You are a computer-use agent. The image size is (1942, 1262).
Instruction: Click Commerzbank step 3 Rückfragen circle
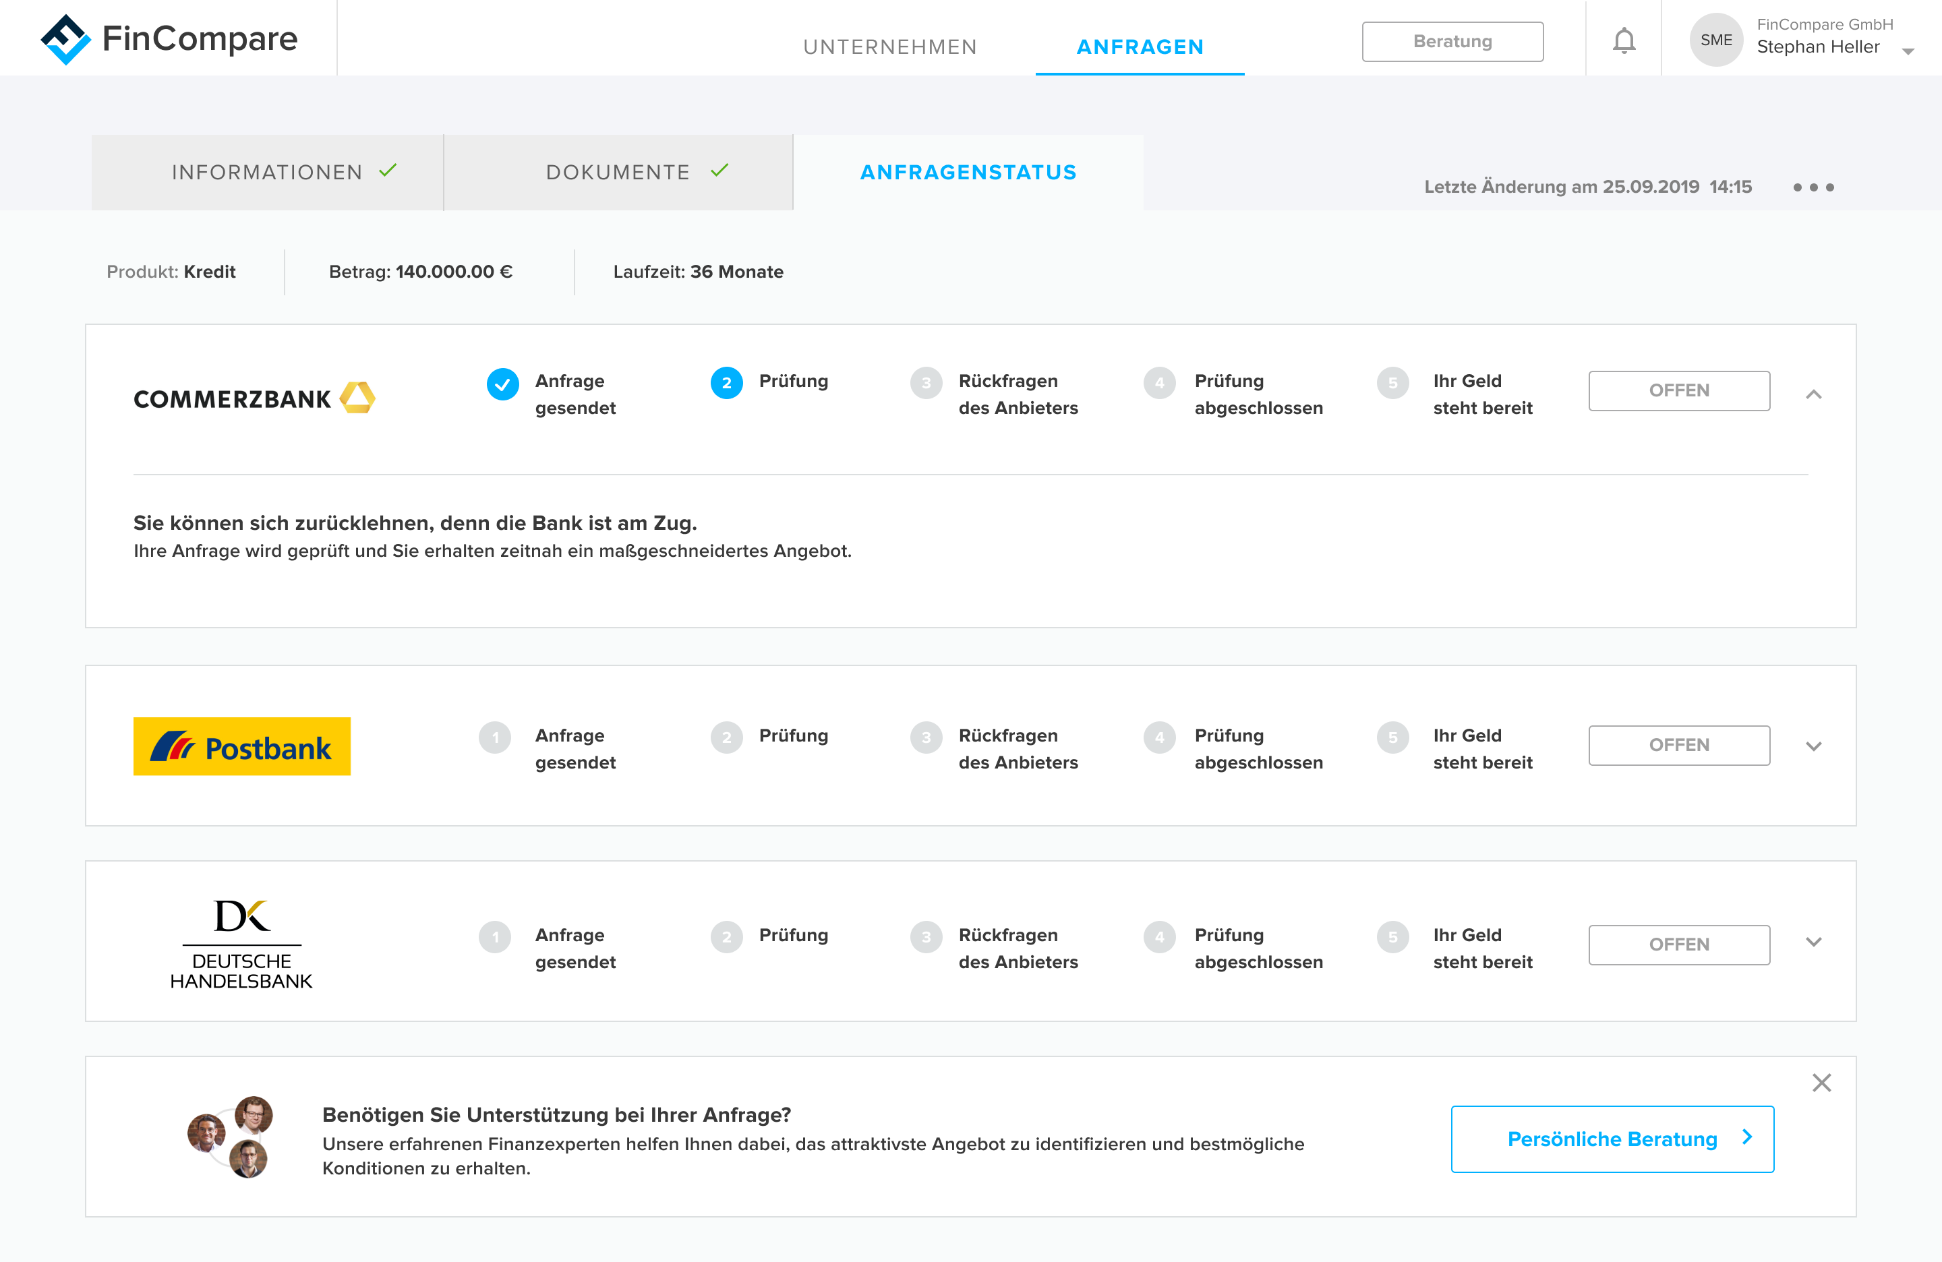pos(926,384)
